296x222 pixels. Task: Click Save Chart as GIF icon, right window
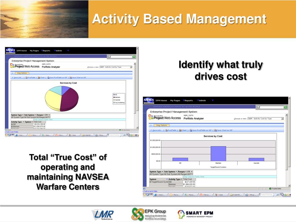tap(215, 130)
